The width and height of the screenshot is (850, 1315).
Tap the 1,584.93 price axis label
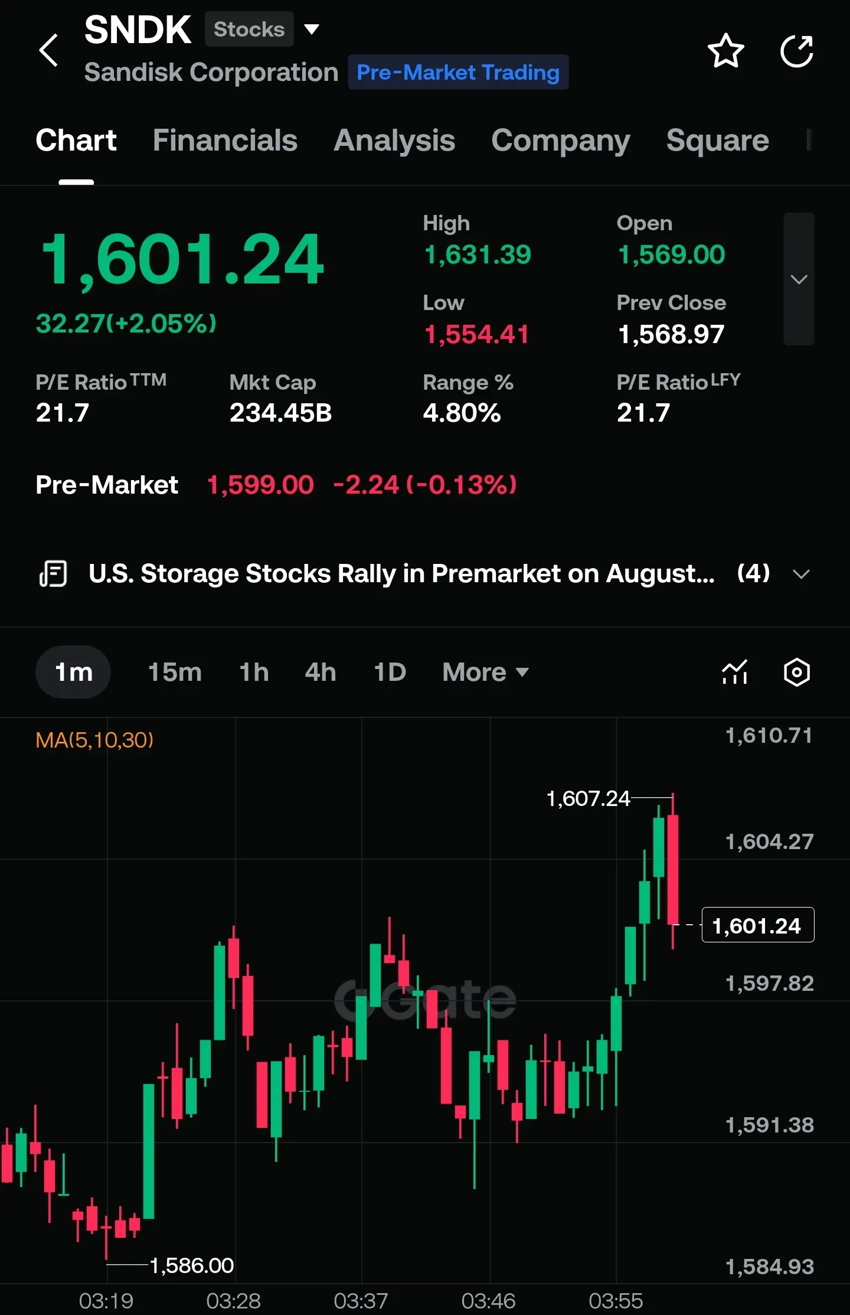click(769, 1267)
